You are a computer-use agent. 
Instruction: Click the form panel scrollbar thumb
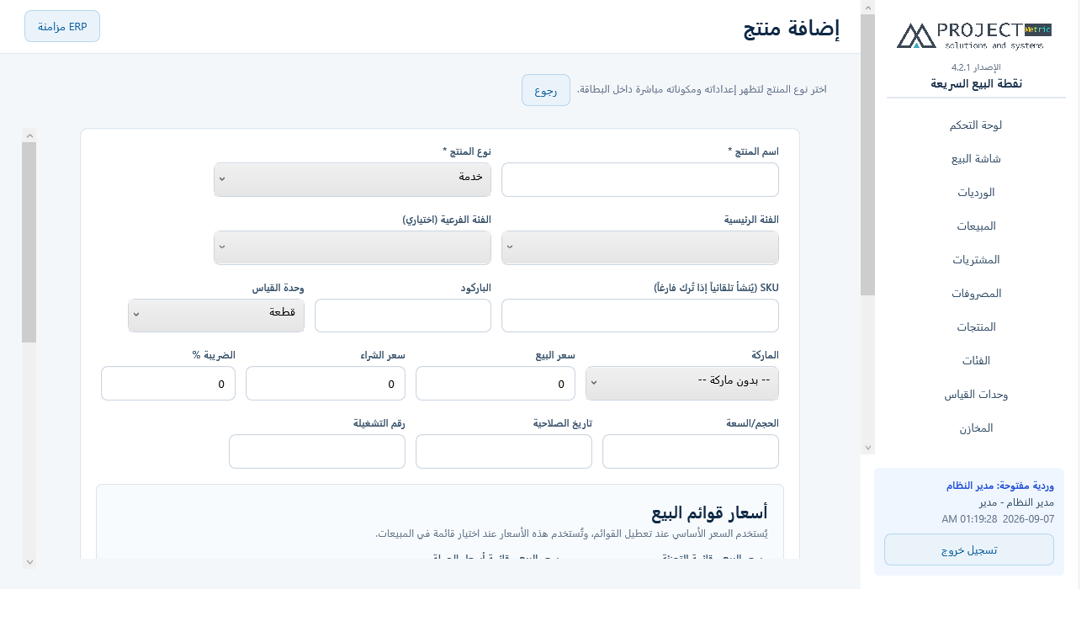click(29, 242)
